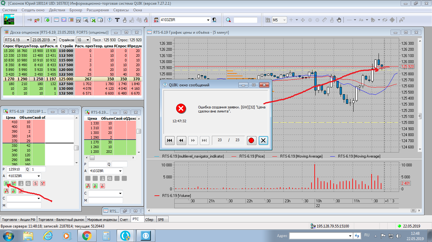Screen dimensions: 432x242
Task: Click the chart zoom out icon
Action: pos(317,20)
